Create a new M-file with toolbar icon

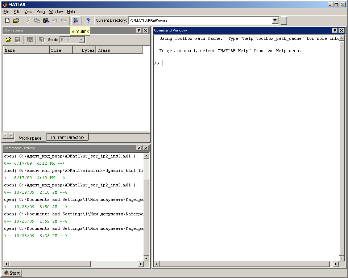(7, 21)
